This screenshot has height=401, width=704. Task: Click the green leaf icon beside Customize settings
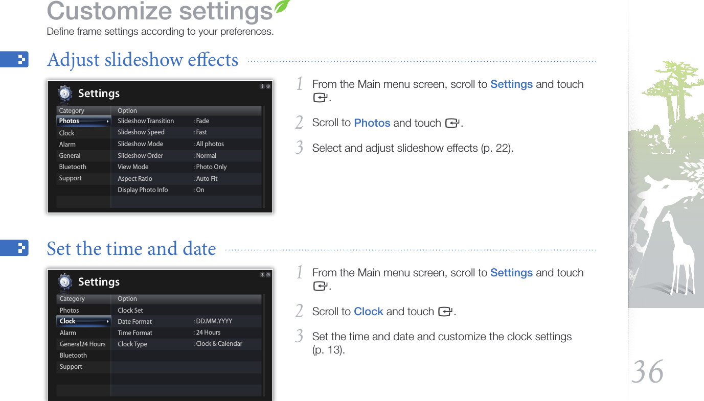(x=282, y=7)
